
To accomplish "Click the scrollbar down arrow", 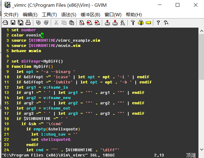I will coord(202,149).
